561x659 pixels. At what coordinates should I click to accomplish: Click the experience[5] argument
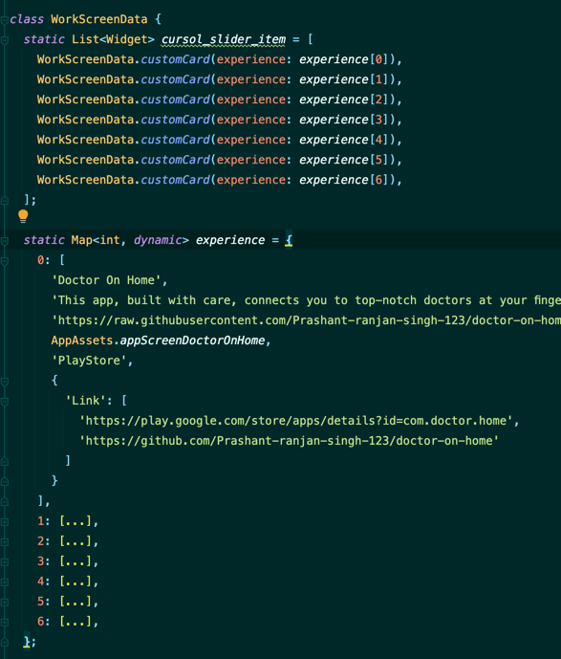(344, 160)
